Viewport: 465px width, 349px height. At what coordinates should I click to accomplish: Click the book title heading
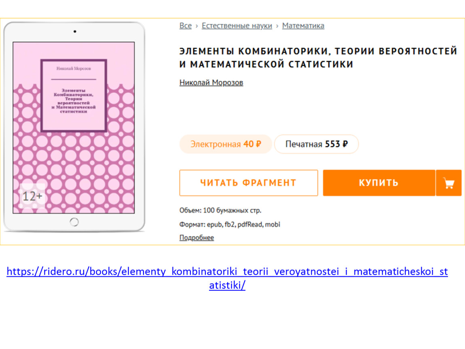(318, 57)
